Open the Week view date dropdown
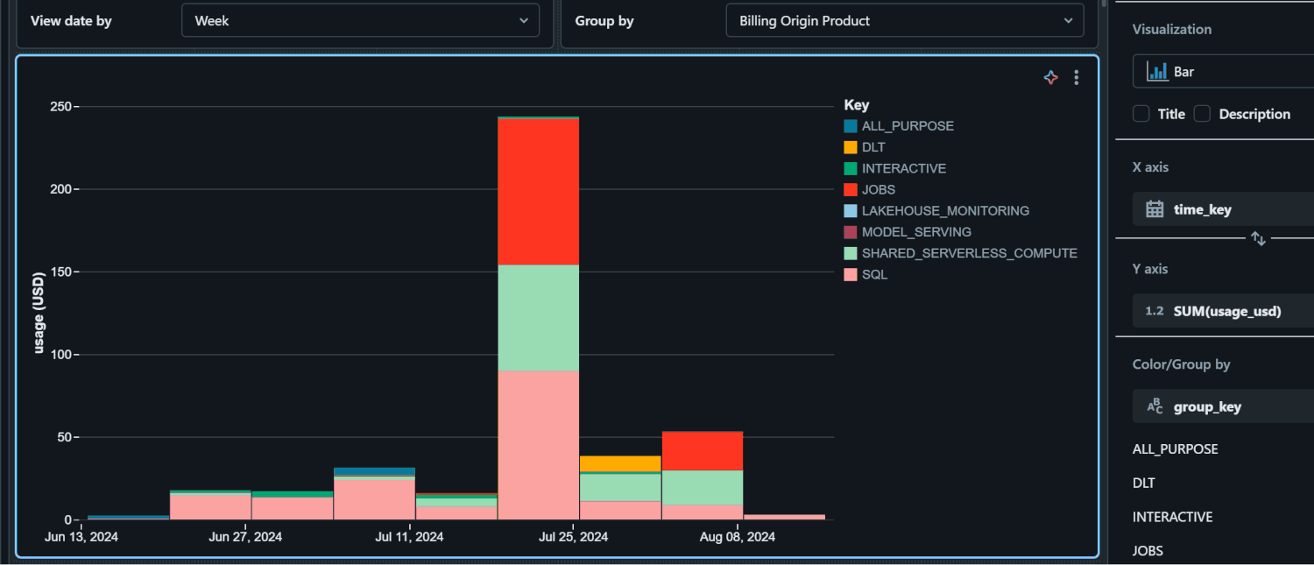Viewport: 1314px width, 565px height. tap(360, 20)
